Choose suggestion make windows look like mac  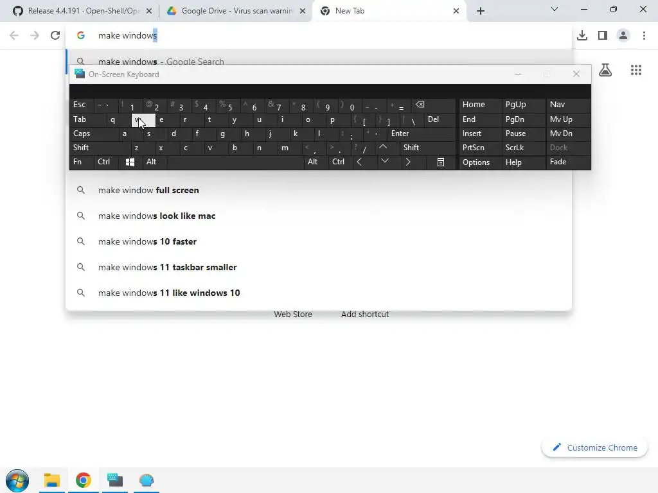point(319,216)
